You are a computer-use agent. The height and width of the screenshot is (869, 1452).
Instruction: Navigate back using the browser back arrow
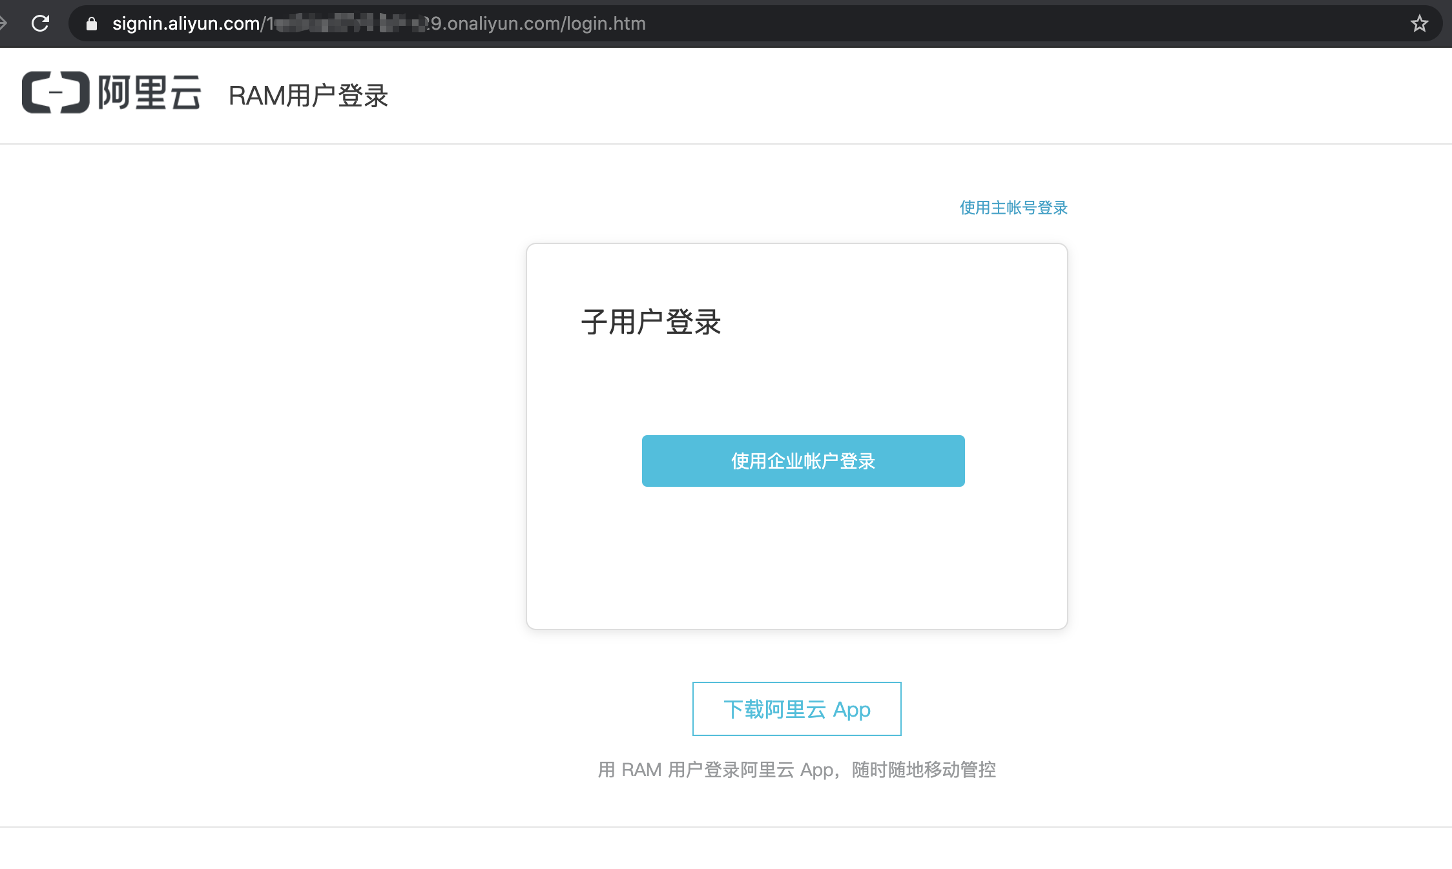click(x=5, y=23)
